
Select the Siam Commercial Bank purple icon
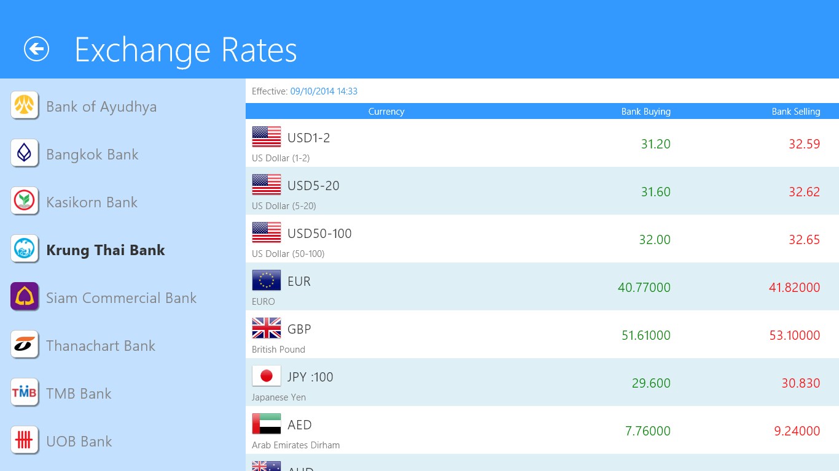25,297
